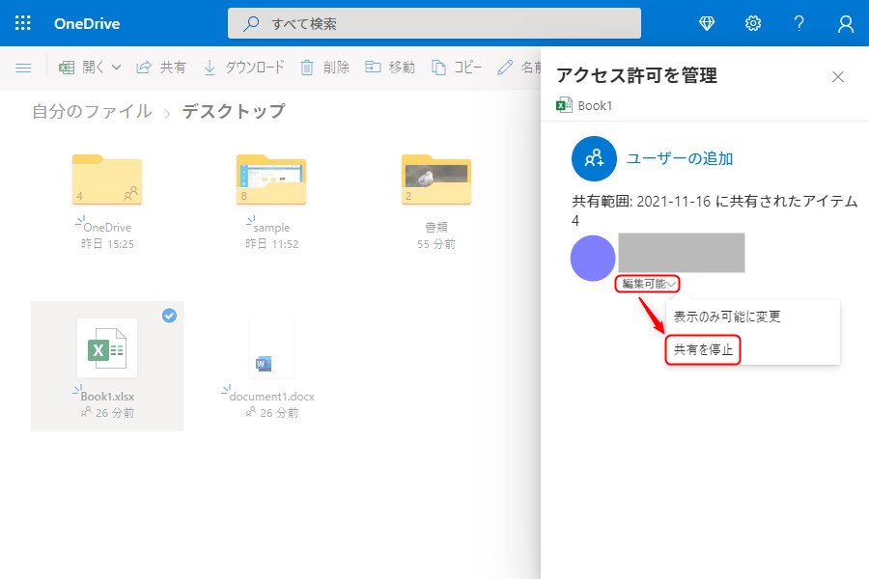Open the settings gear icon
869x579 pixels.
click(x=753, y=23)
